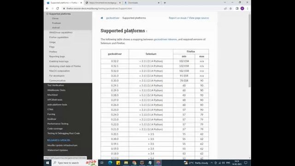Viewport: 295px width, 166px height.
Task: Click the browser back arrow
Action: [x=47, y=8]
